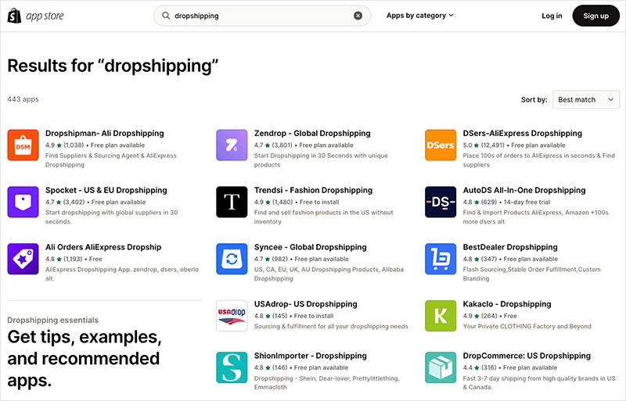The width and height of the screenshot is (626, 401).
Task: Open the Ali Orders tag icon
Action: pos(23,259)
